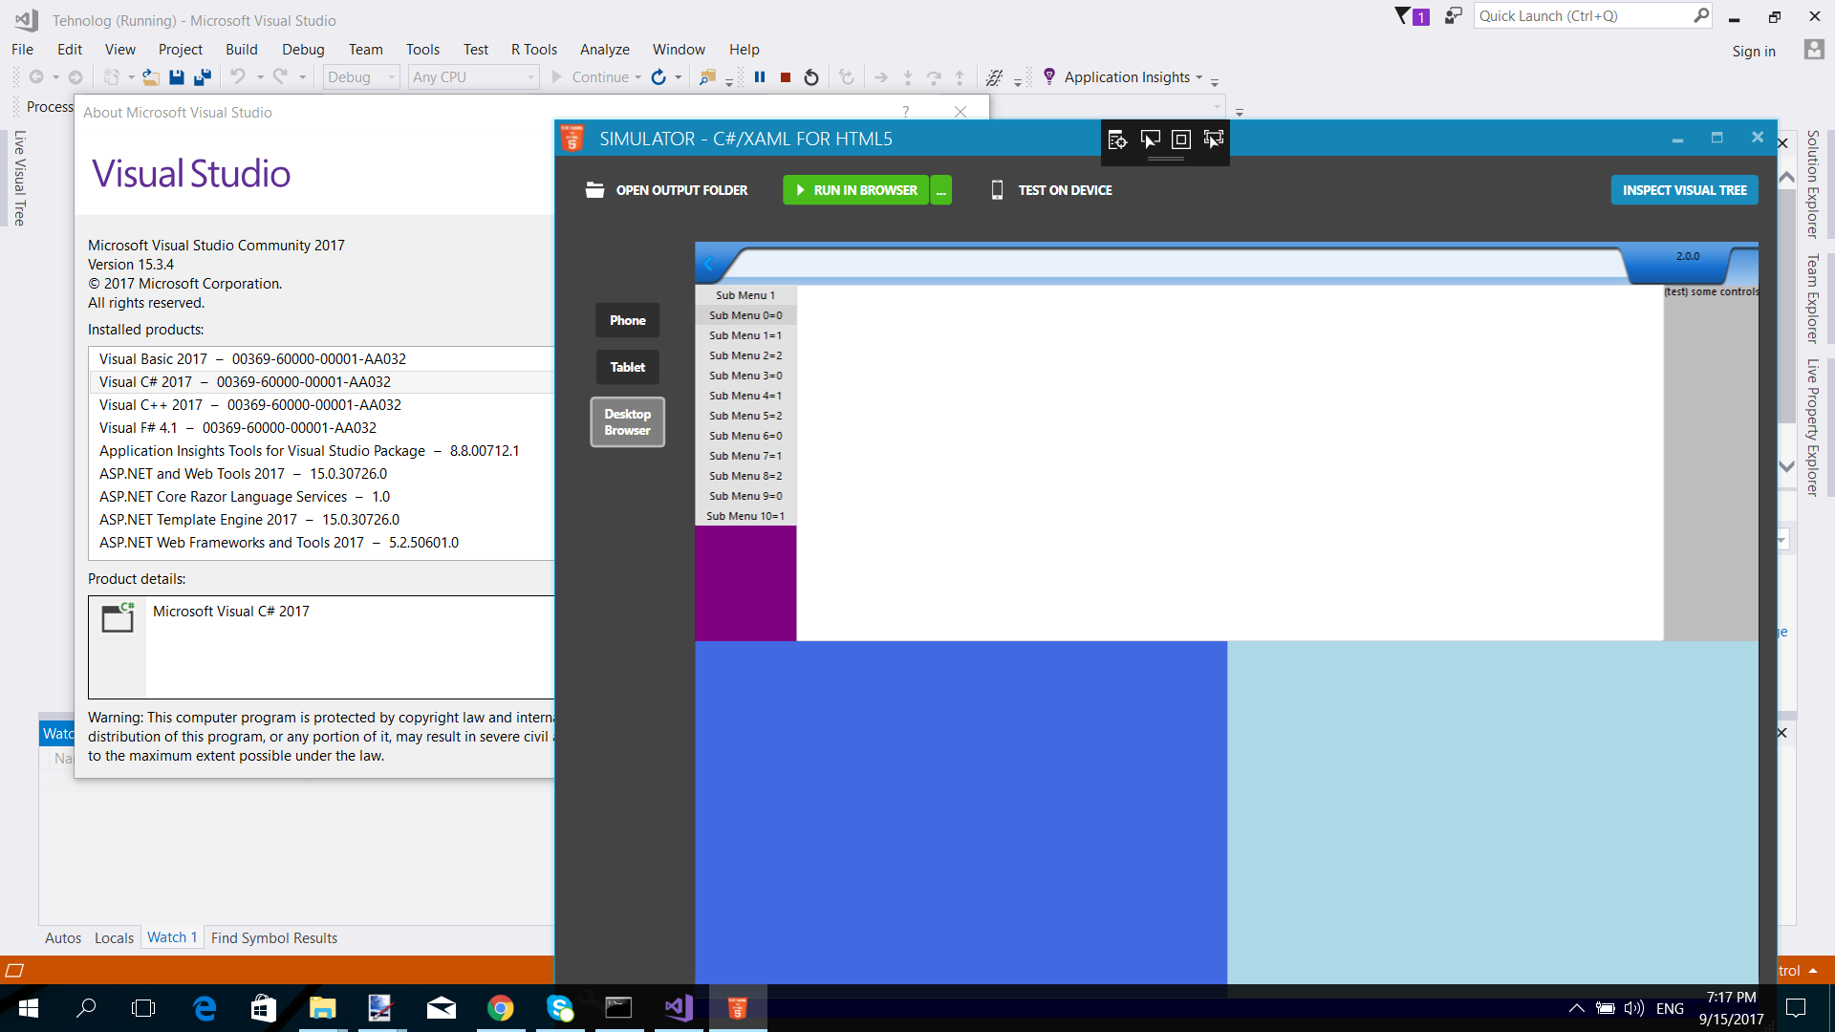The width and height of the screenshot is (1835, 1032).
Task: Open the Debug menu
Action: (303, 50)
